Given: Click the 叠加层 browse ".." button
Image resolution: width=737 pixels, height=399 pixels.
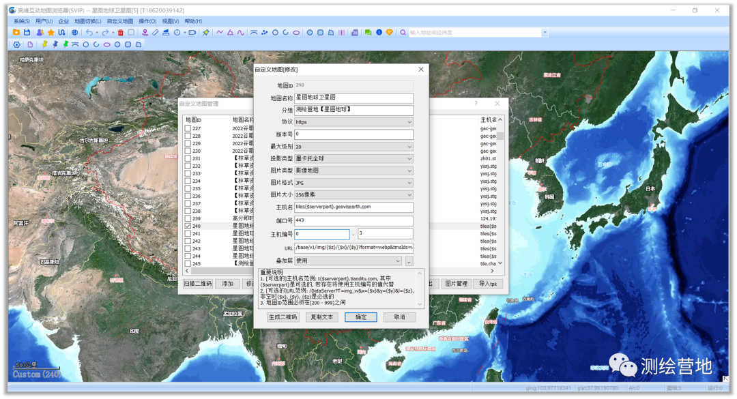Looking at the screenshot, I should pos(409,261).
